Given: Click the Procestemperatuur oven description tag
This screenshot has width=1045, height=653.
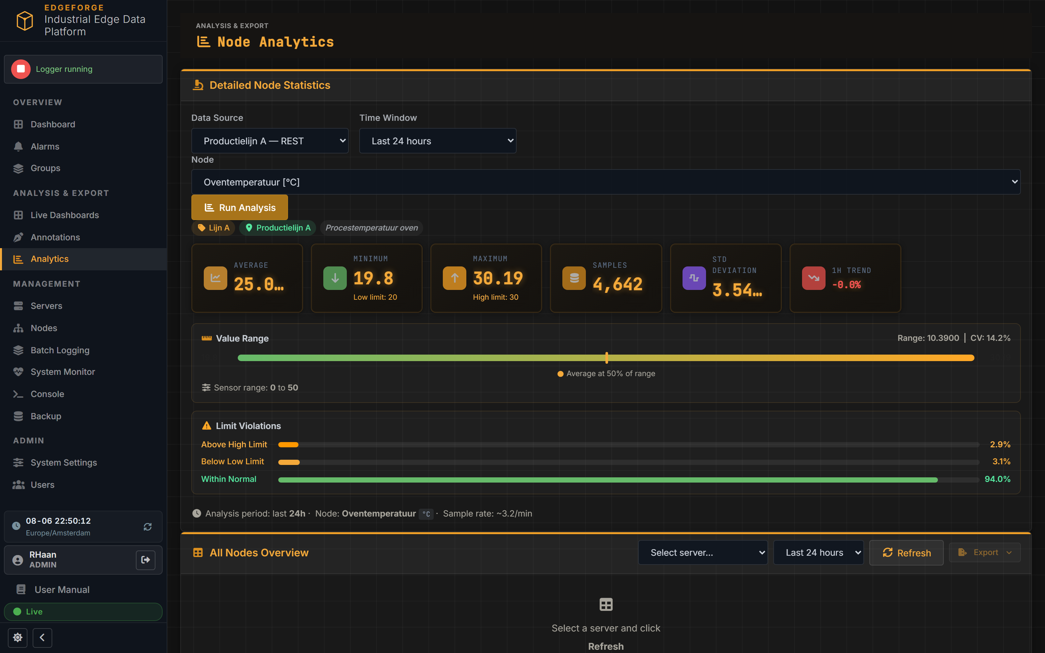Looking at the screenshot, I should [x=371, y=228].
